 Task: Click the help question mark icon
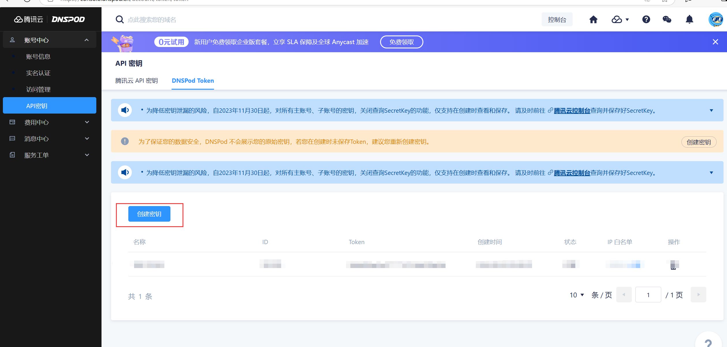pos(646,19)
